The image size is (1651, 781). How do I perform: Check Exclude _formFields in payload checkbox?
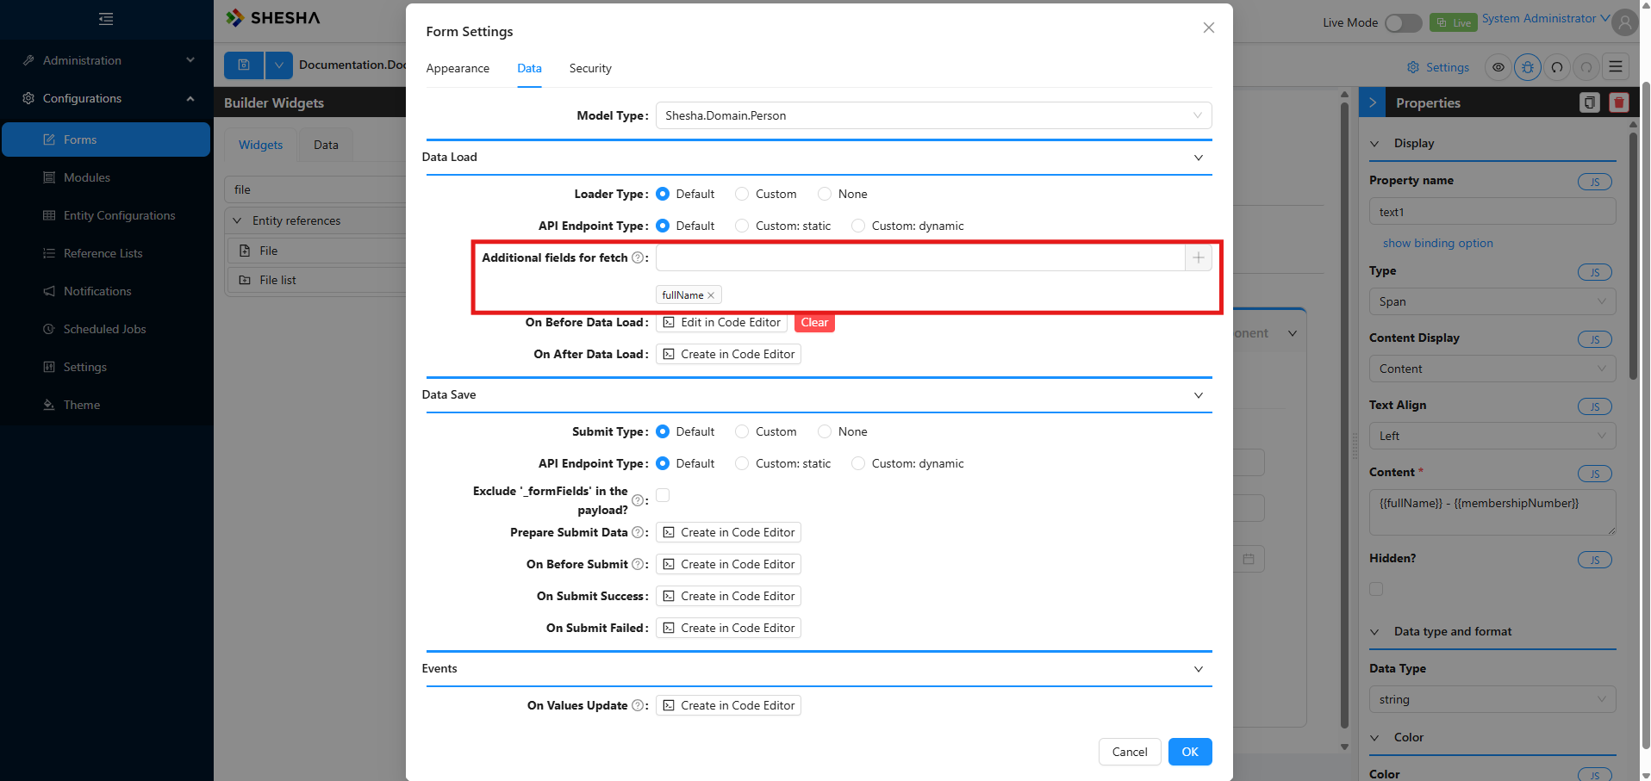[663, 495]
